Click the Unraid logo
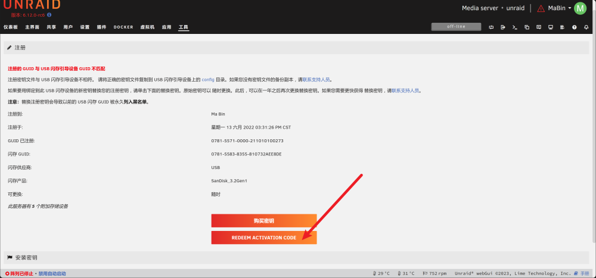 pos(32,5)
